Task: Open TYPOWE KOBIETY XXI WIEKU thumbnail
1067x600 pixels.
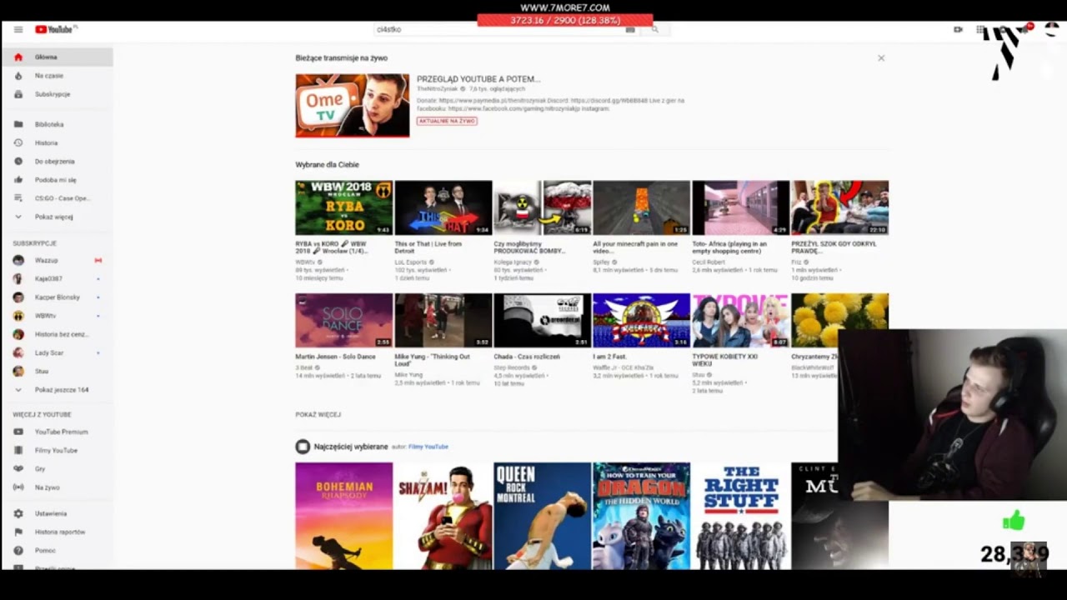Action: [740, 320]
